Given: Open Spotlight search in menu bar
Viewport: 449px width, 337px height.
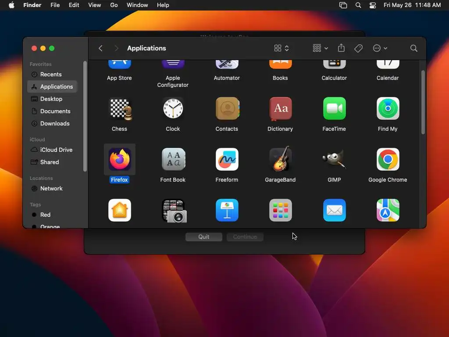Looking at the screenshot, I should tap(358, 5).
